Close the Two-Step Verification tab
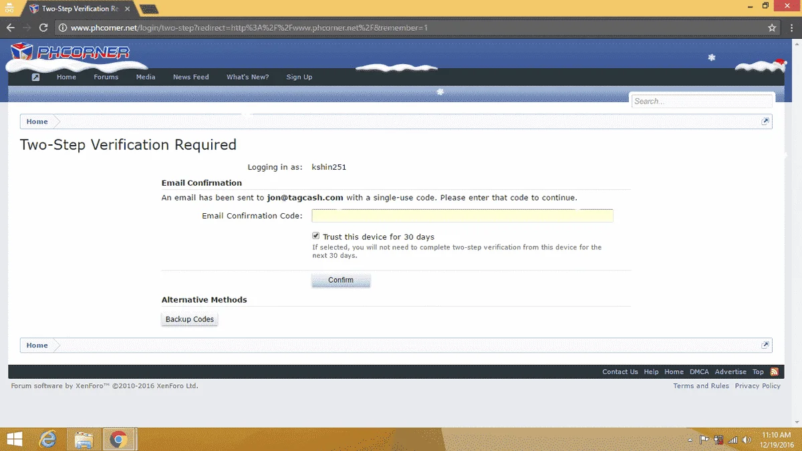 (128, 9)
